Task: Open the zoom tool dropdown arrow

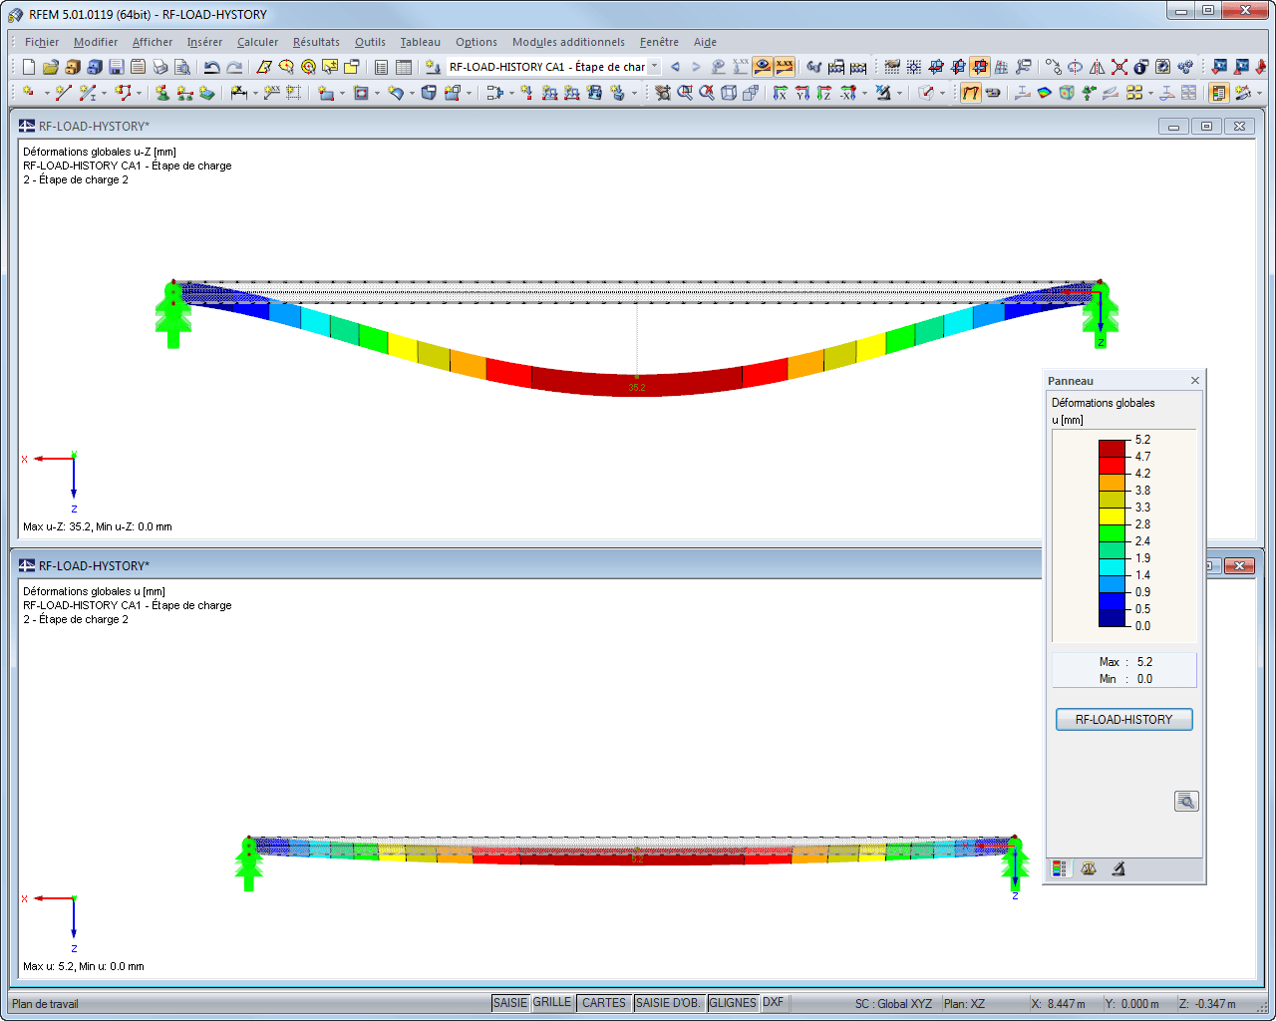Action: click(x=864, y=93)
